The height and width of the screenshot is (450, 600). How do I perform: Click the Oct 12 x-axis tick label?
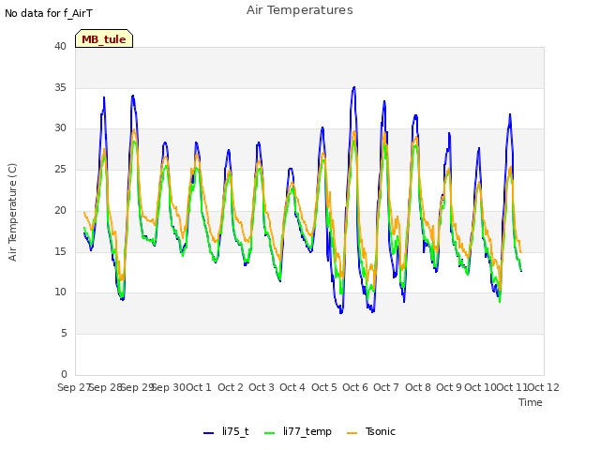coord(544,387)
